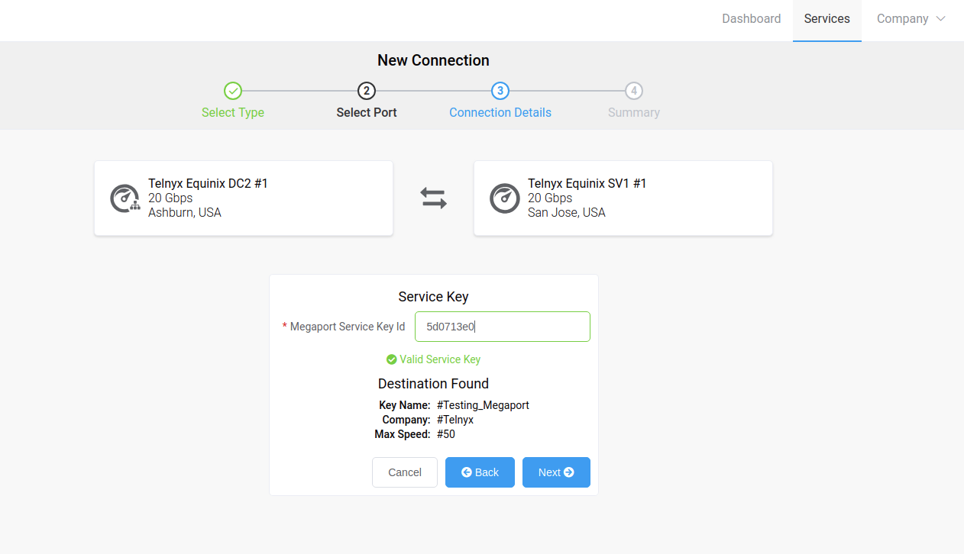Click the Connection Details step label
The image size is (964, 554).
click(500, 112)
